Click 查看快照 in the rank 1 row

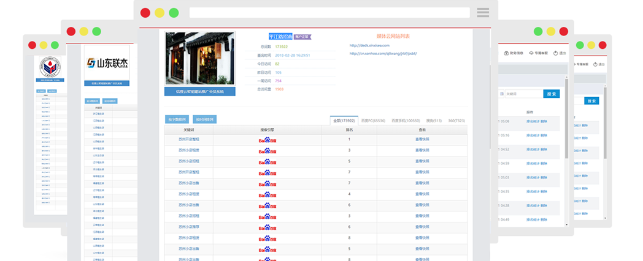coord(422,139)
